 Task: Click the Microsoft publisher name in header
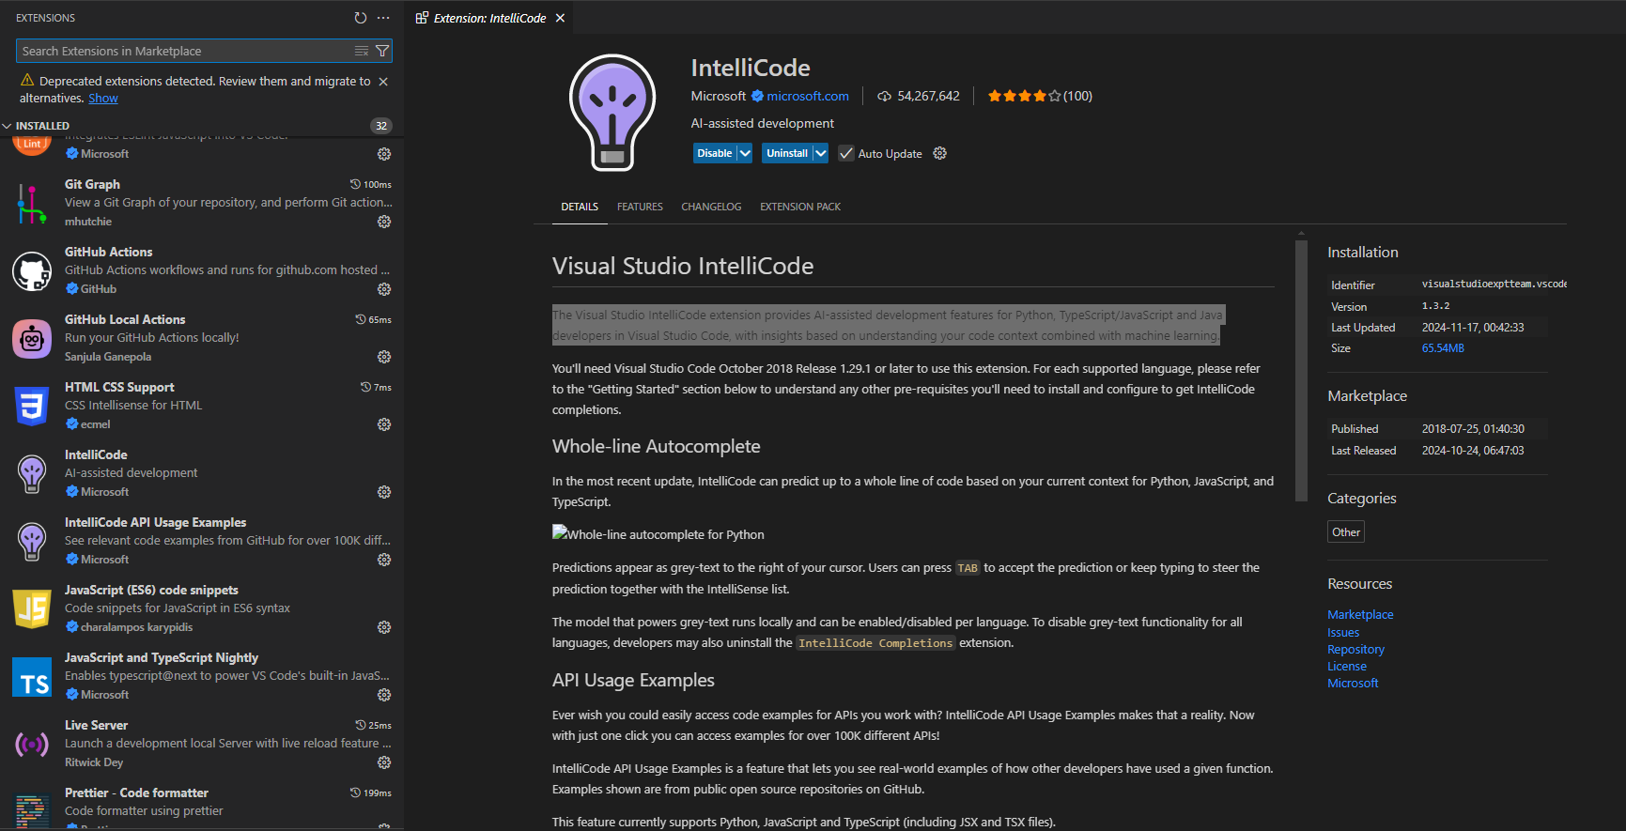pos(719,96)
